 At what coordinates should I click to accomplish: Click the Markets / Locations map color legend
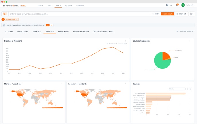coord(52,108)
